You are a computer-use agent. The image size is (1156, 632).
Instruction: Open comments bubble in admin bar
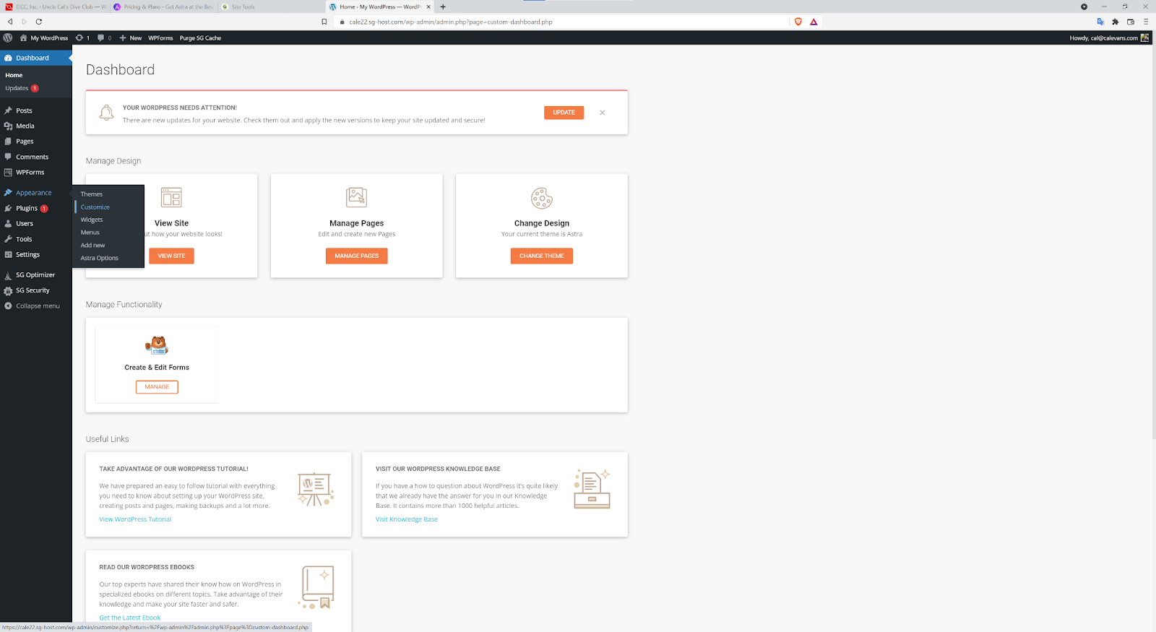pos(104,38)
